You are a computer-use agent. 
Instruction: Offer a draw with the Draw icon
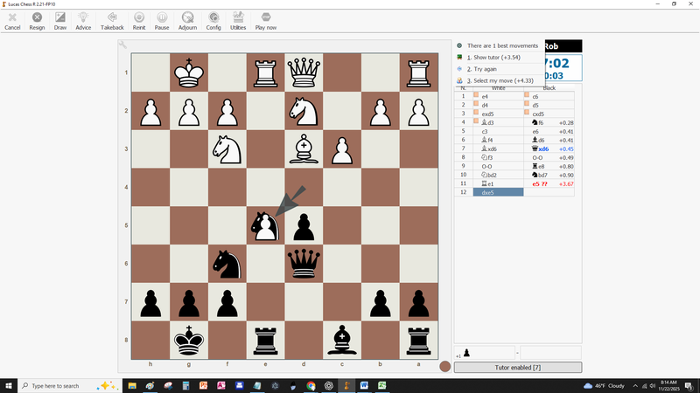tap(60, 20)
